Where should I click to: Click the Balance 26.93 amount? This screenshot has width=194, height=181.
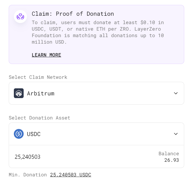171,160
